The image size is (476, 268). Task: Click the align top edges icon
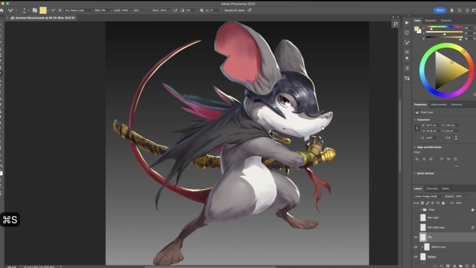pyautogui.click(x=442, y=159)
